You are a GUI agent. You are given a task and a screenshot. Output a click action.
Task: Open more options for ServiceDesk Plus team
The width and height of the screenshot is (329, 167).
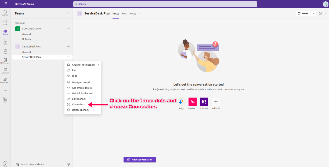[x=68, y=47]
